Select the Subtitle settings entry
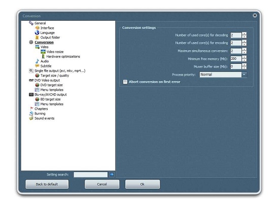This screenshot has width=279, height=211. [x=46, y=66]
